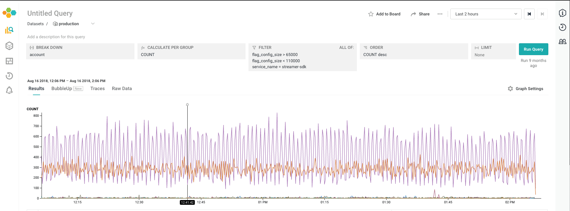Switch to the Raw Data tab

[x=122, y=89]
